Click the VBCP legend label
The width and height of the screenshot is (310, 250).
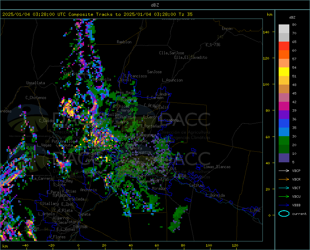(296, 171)
